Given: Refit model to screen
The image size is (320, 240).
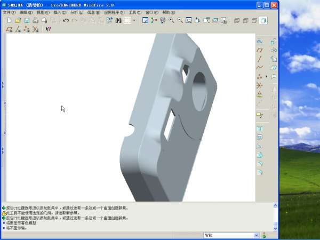Looking at the screenshot, I should pyautogui.click(x=189, y=20).
